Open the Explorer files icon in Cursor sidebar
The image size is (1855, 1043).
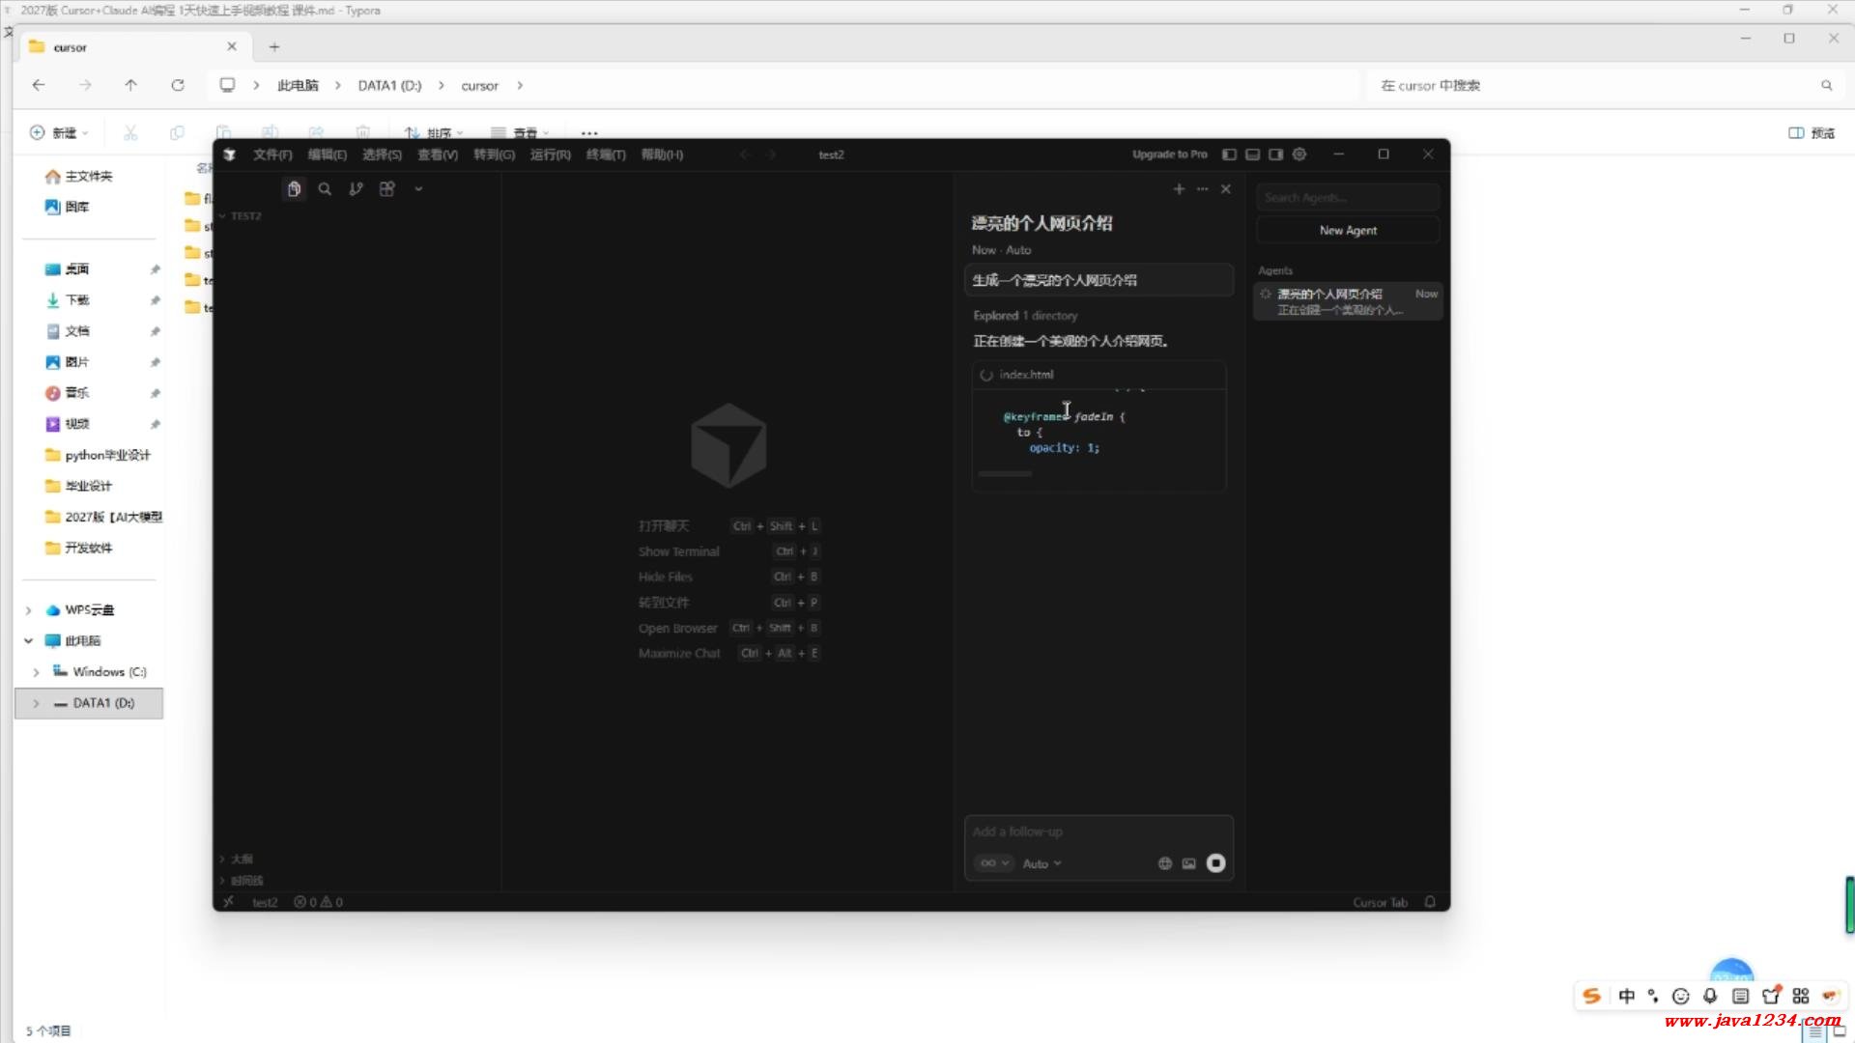(x=294, y=189)
